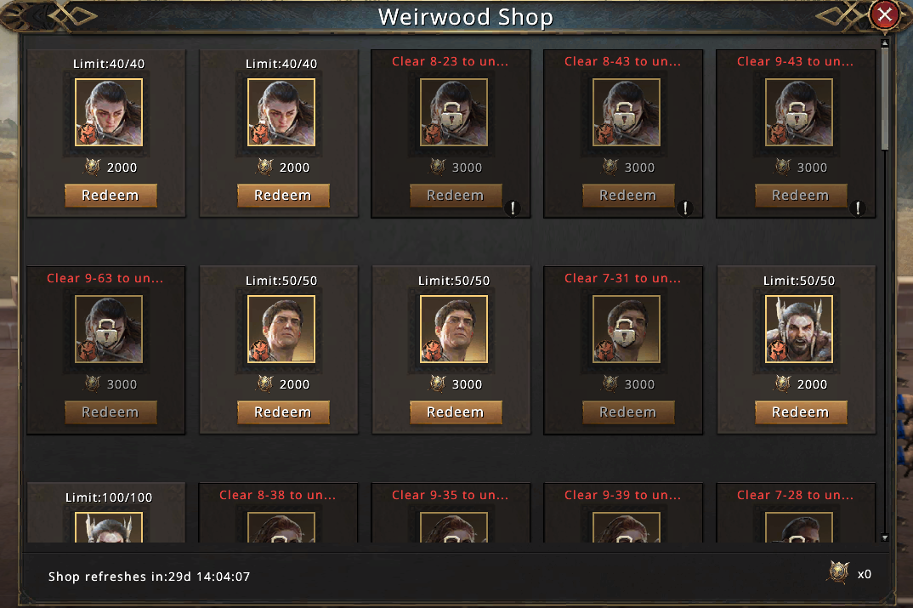Click the info exclamation icon on Clear 8-23 item
Image resolution: width=913 pixels, height=608 pixels.
pos(513,207)
